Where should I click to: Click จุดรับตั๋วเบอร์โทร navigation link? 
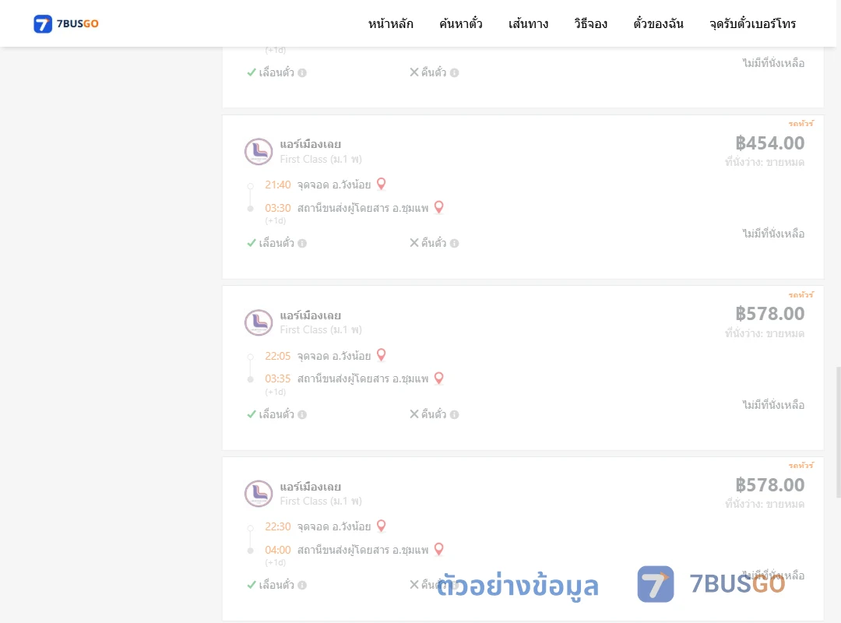[x=752, y=23]
